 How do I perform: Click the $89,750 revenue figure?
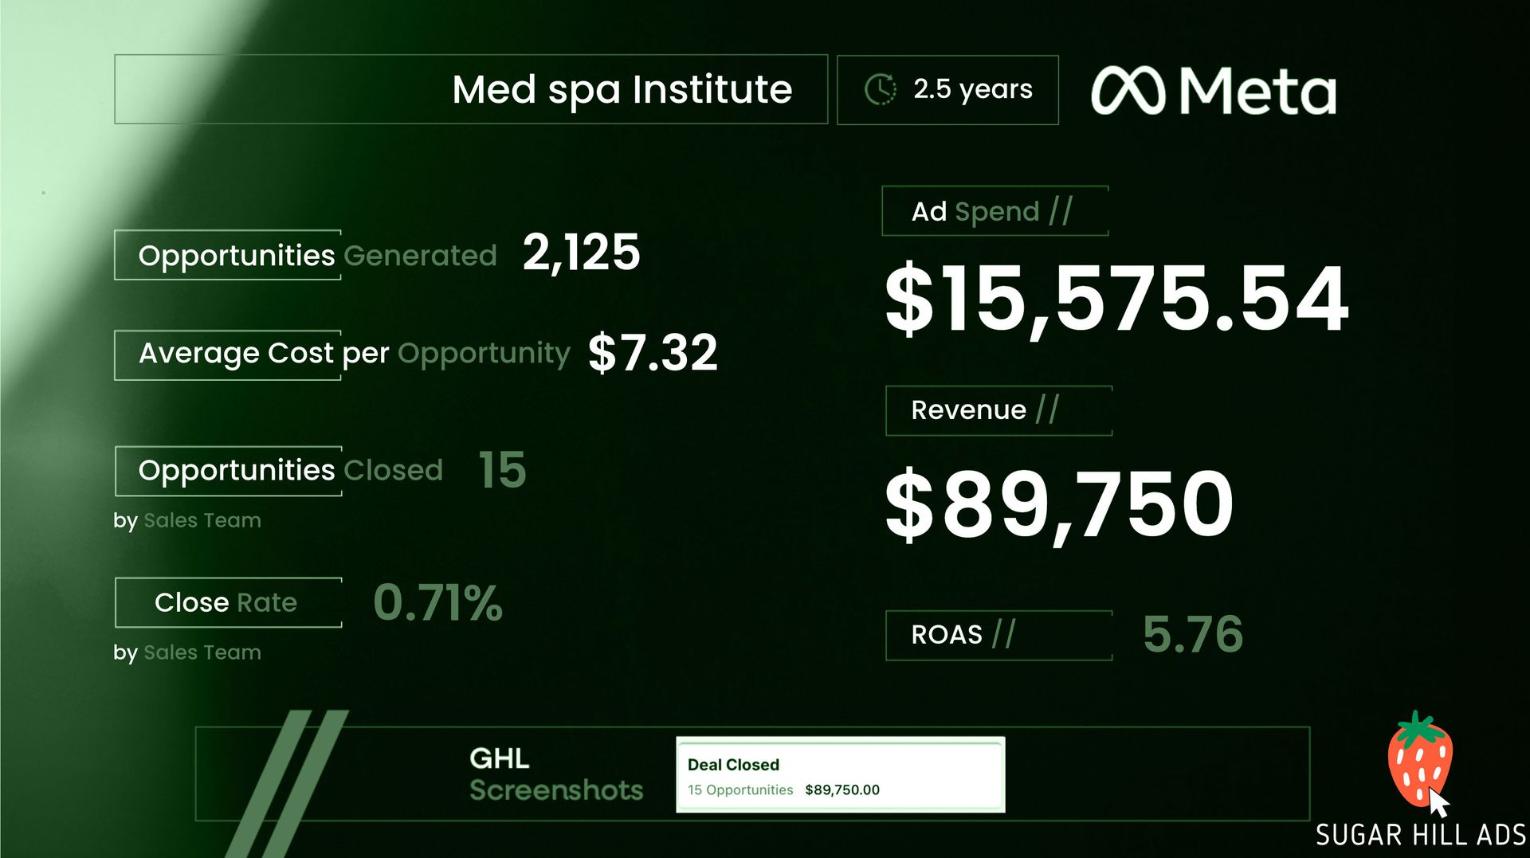pos(1059,503)
